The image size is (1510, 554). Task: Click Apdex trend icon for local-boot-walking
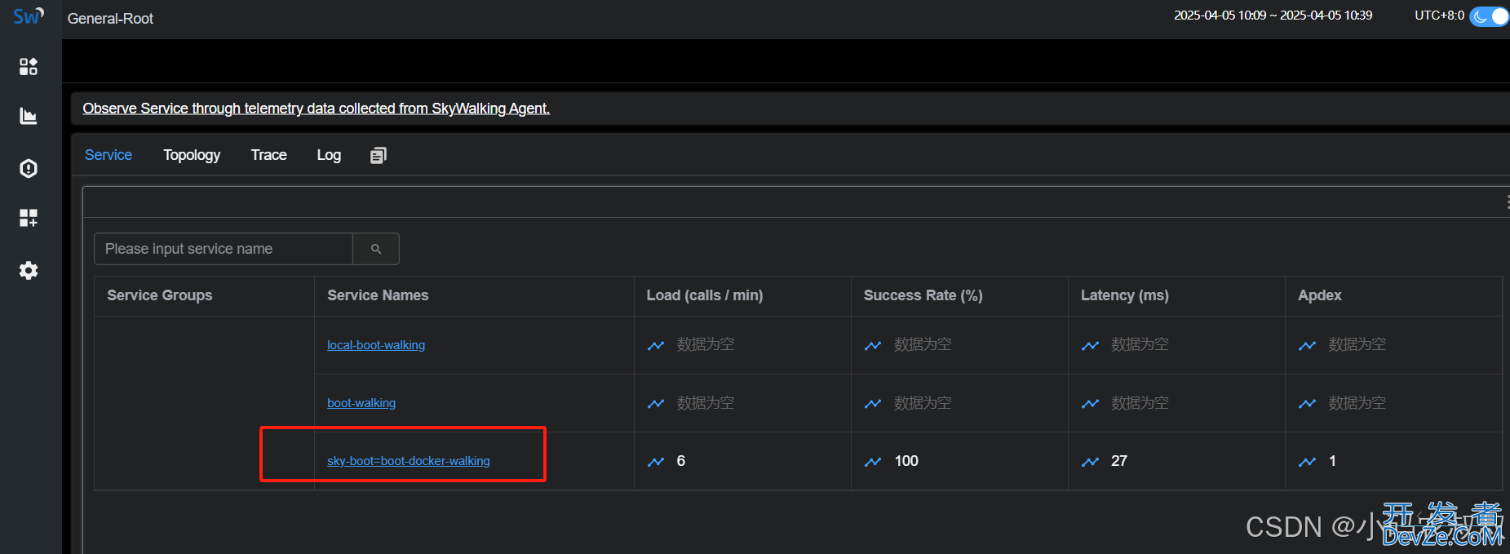tap(1307, 345)
